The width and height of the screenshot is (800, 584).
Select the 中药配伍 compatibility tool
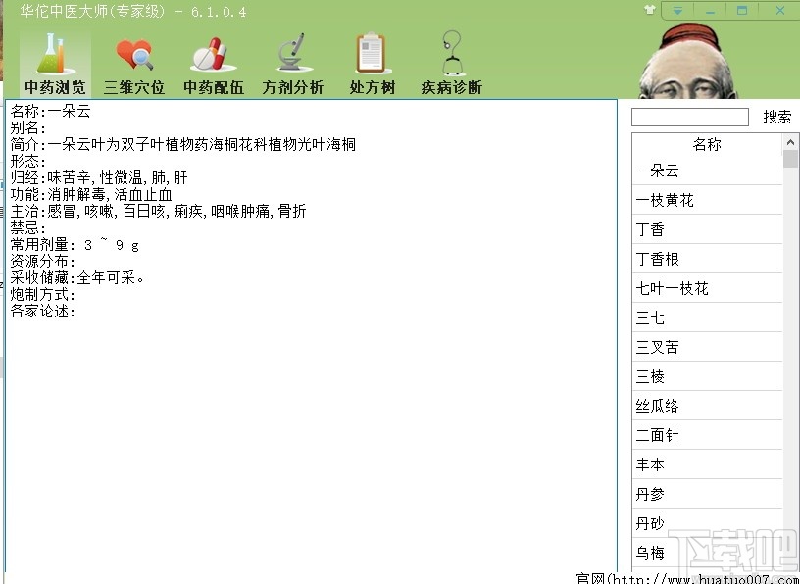213,62
